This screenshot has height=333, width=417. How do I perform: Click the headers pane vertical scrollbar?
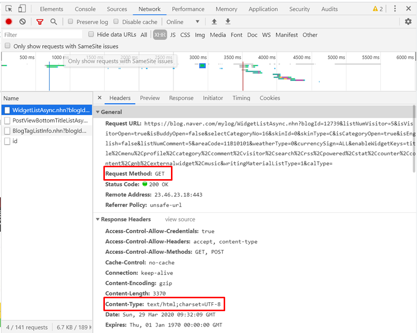[x=414, y=138]
